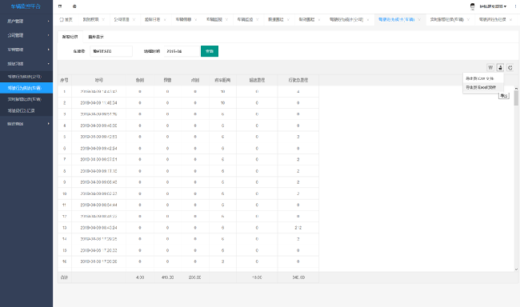Open highlighted sidebar item 驾驶行为统计(车辆)
This screenshot has width=520, height=307.
click(26, 88)
